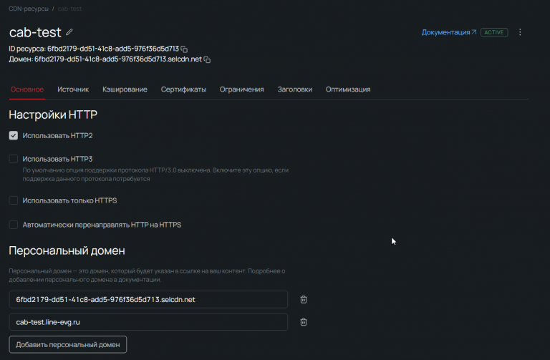550x360 pixels.
Task: Focus the selcdn.net domain input field
Action: coord(148,299)
